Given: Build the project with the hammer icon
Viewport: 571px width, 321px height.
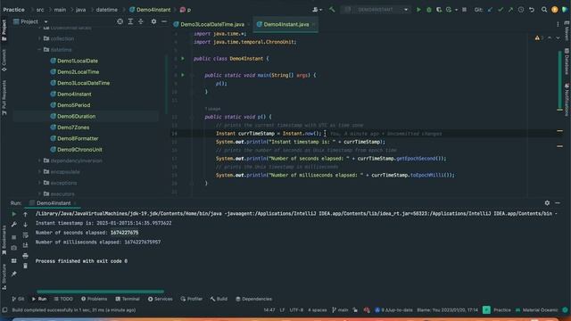Looking at the screenshot, I should point(332,10).
